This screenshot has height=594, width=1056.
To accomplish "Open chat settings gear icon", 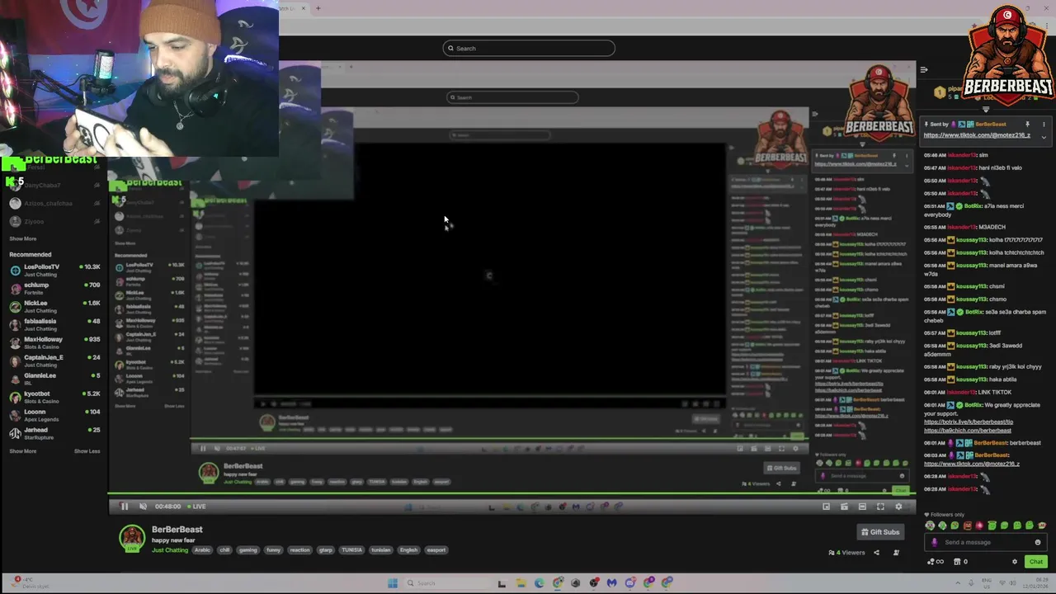I will point(1015,562).
